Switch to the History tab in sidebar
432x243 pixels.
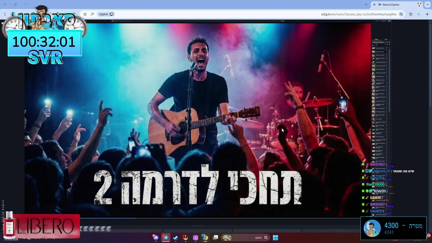click(x=386, y=39)
